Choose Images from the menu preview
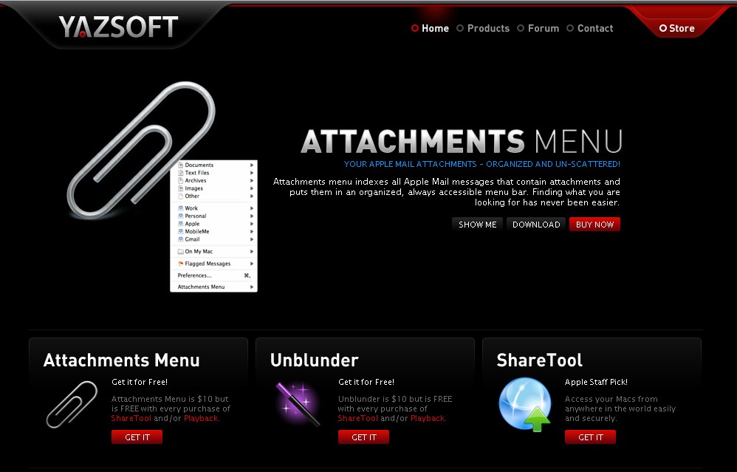This screenshot has height=472, width=737. pyautogui.click(x=214, y=188)
